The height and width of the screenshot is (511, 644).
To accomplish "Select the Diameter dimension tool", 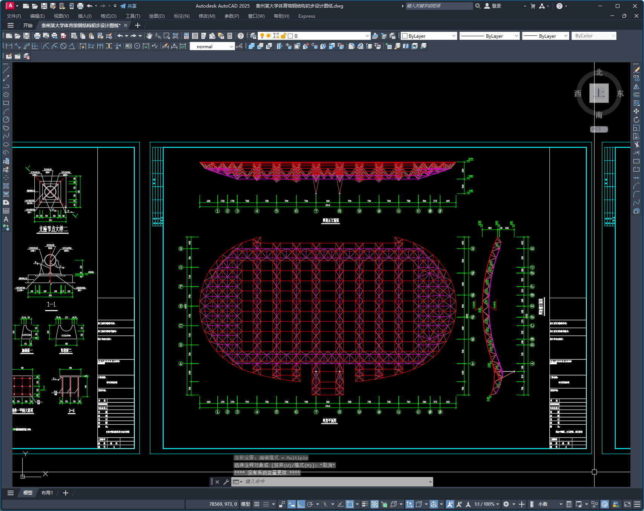I will [x=63, y=46].
